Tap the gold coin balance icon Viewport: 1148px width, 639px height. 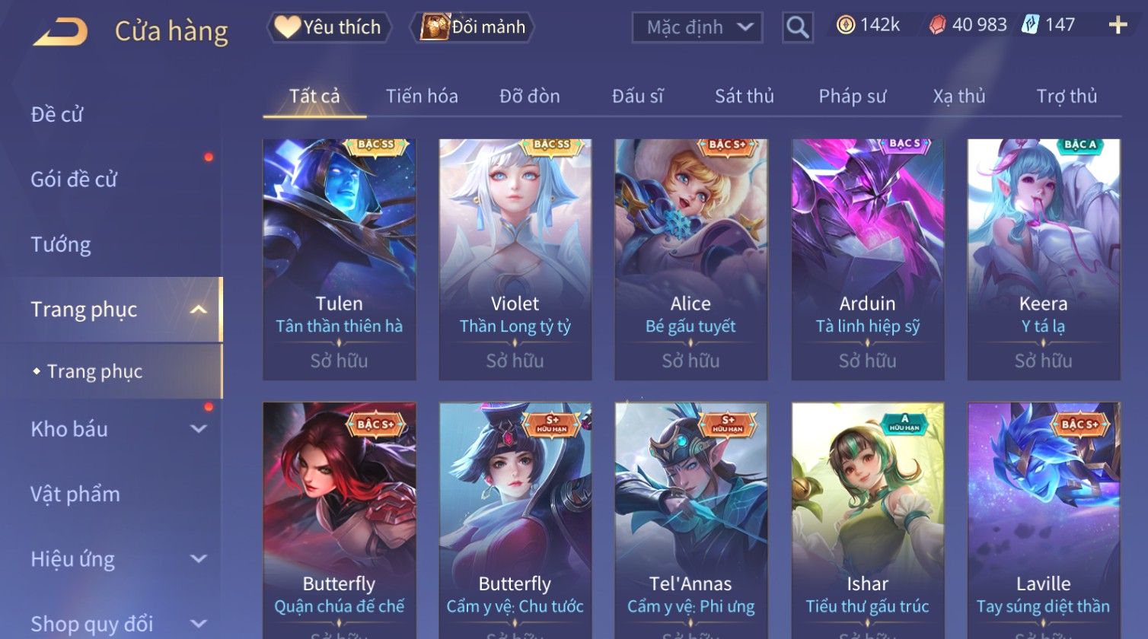pyautogui.click(x=845, y=25)
